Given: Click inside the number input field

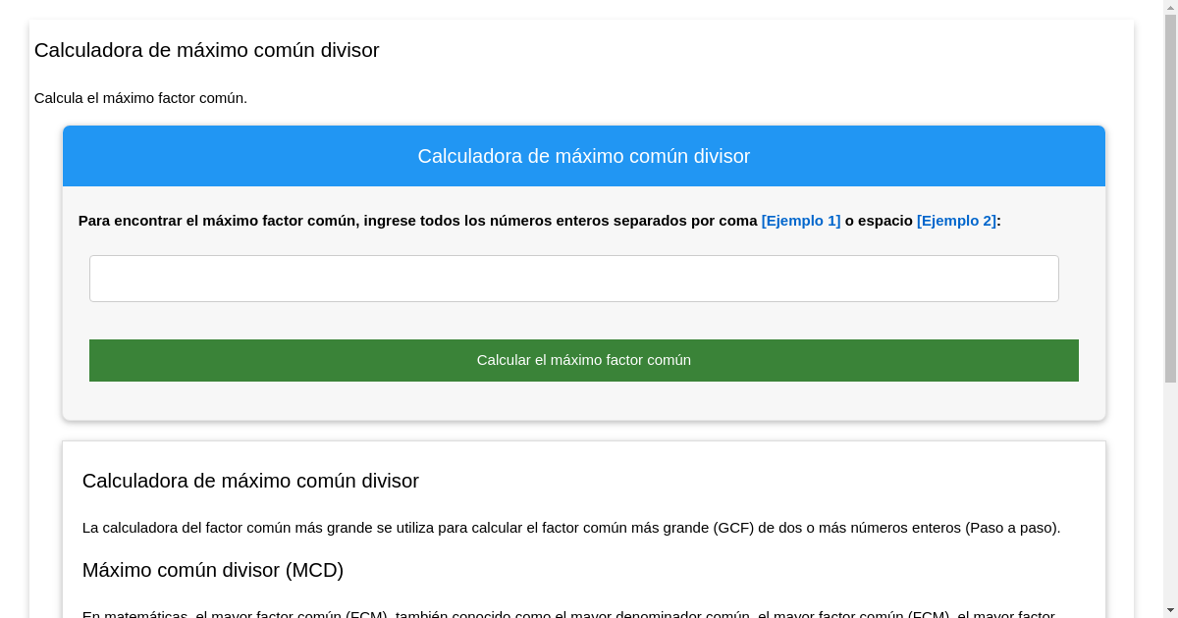Looking at the screenshot, I should click(573, 279).
